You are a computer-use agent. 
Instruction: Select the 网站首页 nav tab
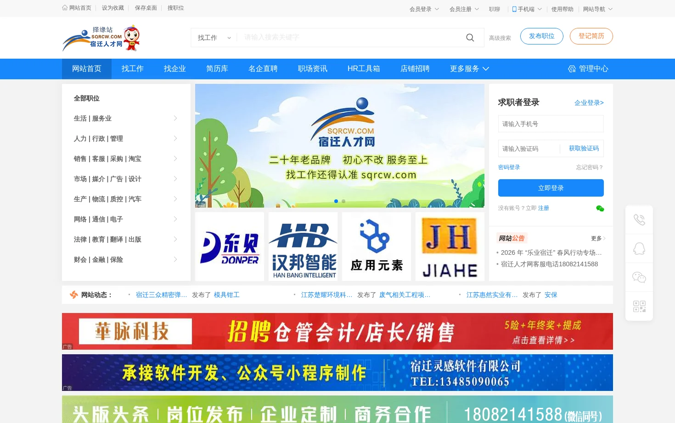(87, 69)
